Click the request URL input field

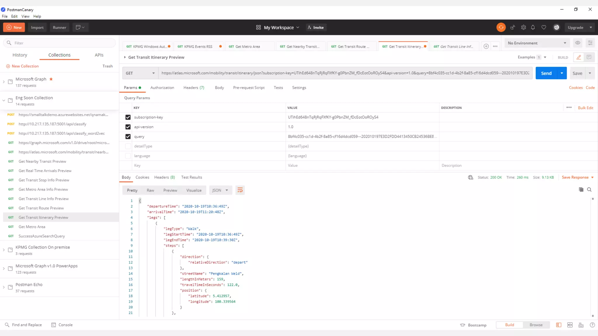345,73
